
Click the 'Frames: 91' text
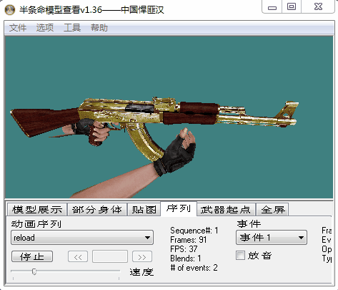point(189,240)
